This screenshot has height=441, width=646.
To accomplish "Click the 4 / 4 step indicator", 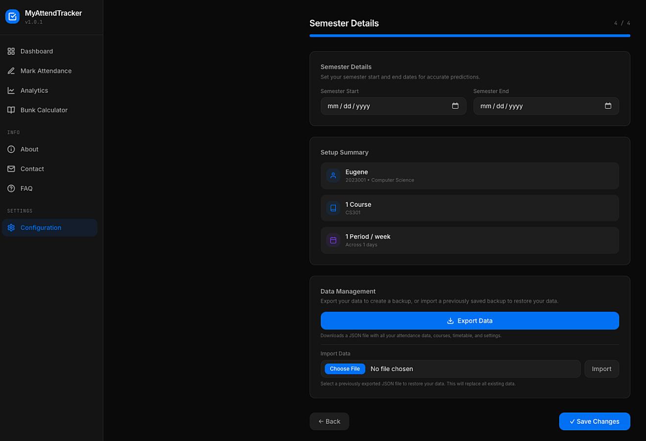I will pyautogui.click(x=622, y=23).
